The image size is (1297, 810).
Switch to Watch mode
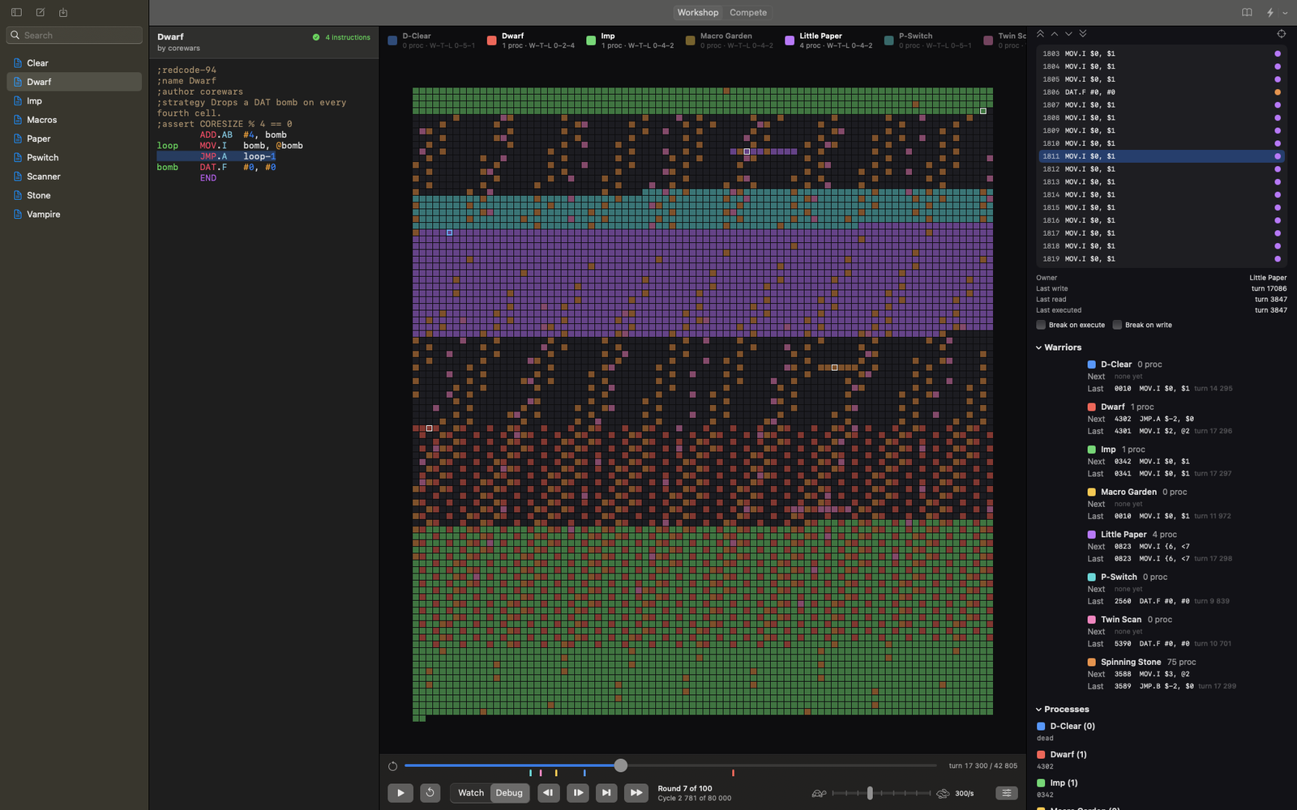(x=471, y=793)
